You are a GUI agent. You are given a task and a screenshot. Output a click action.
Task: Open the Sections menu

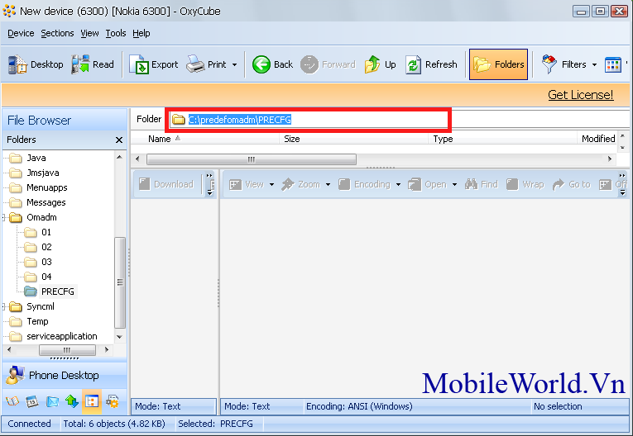point(57,33)
